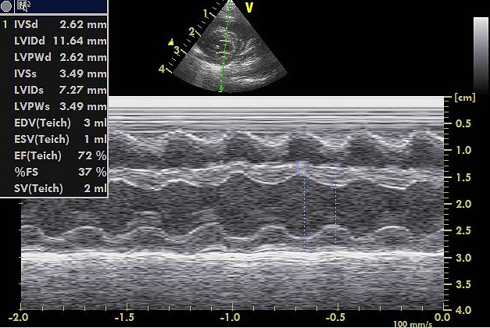Image resolution: width=490 pixels, height=328 pixels.
Task: Click the yellow focus arrow near depth 3
Action: pyautogui.click(x=171, y=42)
